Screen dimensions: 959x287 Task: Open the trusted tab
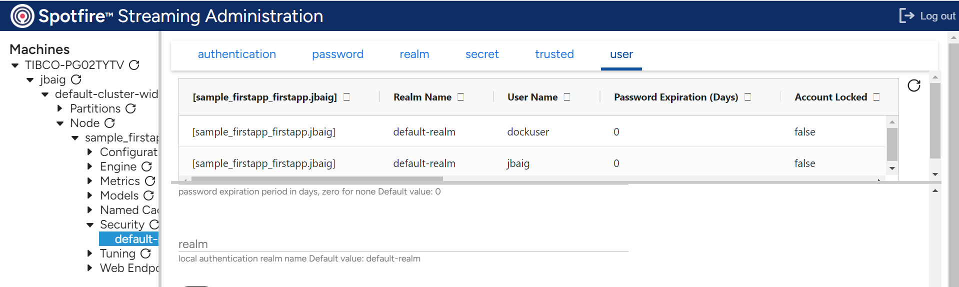click(554, 54)
